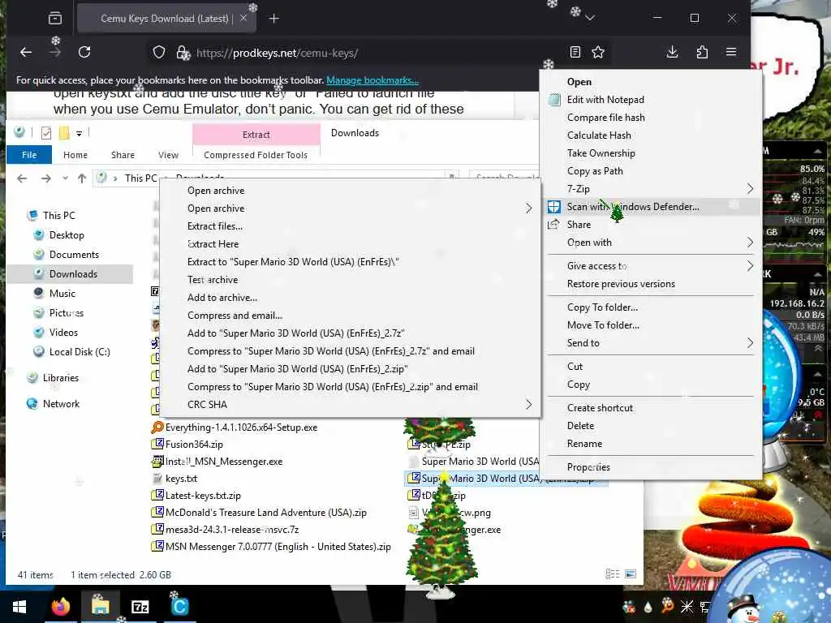This screenshot has height=623, width=831.
Task: Expand the Send to submenu arrow
Action: pos(750,343)
